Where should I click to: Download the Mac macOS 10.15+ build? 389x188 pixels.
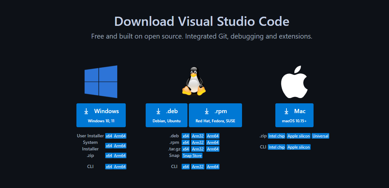[x=294, y=115]
